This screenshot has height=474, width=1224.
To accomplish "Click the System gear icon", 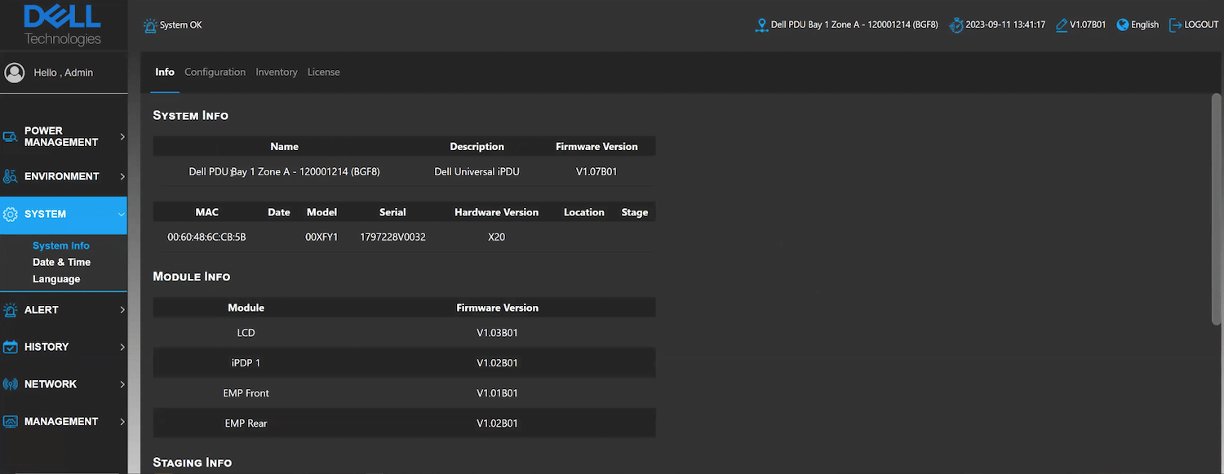I will pyautogui.click(x=10, y=215).
